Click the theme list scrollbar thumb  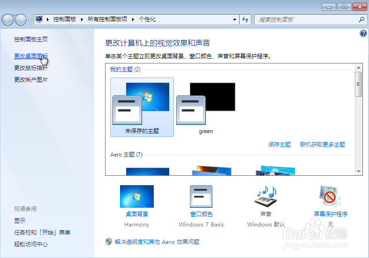358,85
